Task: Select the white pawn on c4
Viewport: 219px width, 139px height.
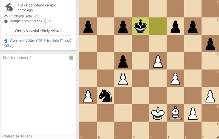Action: [123, 79]
